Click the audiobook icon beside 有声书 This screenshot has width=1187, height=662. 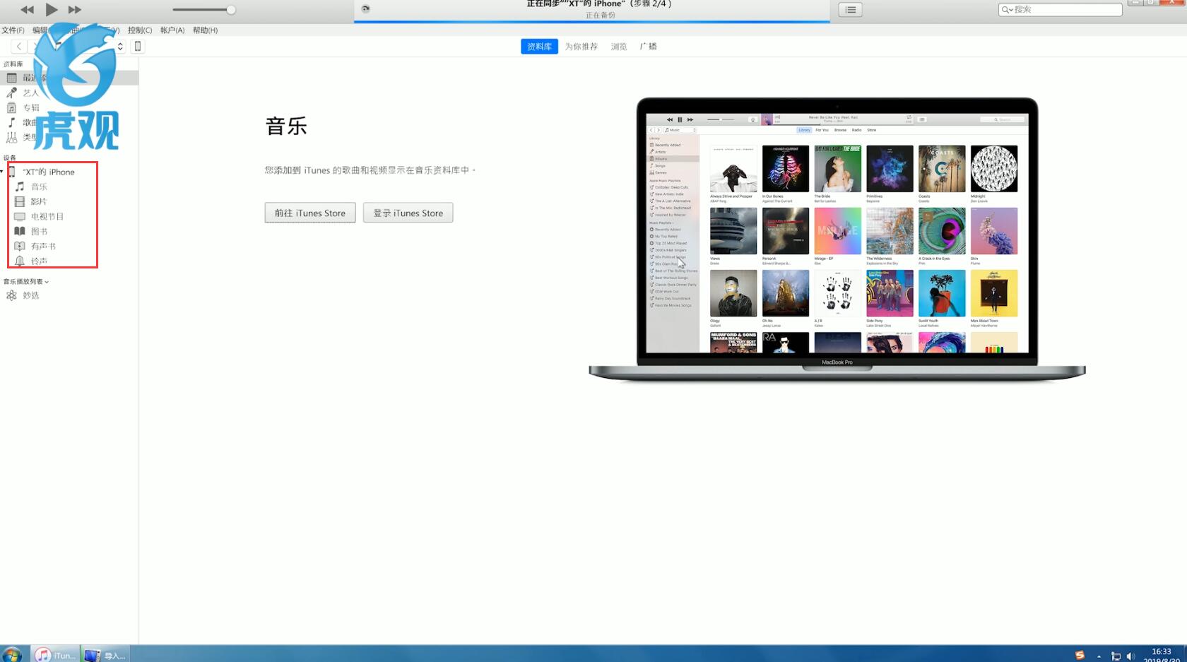click(x=20, y=246)
